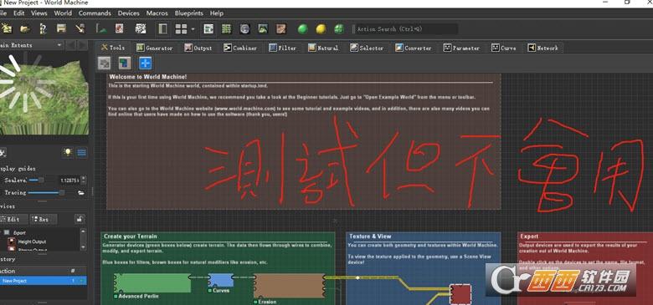Switch to the Curve device tab
This screenshot has height=305, width=653.
[x=503, y=48]
